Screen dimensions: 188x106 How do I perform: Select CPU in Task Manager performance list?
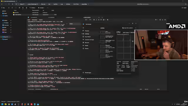(107, 32)
